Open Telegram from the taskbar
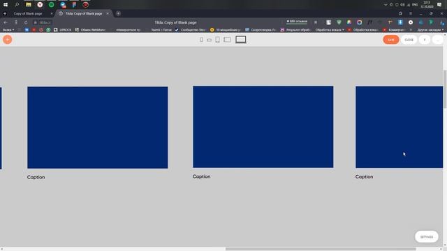 [63, 5]
